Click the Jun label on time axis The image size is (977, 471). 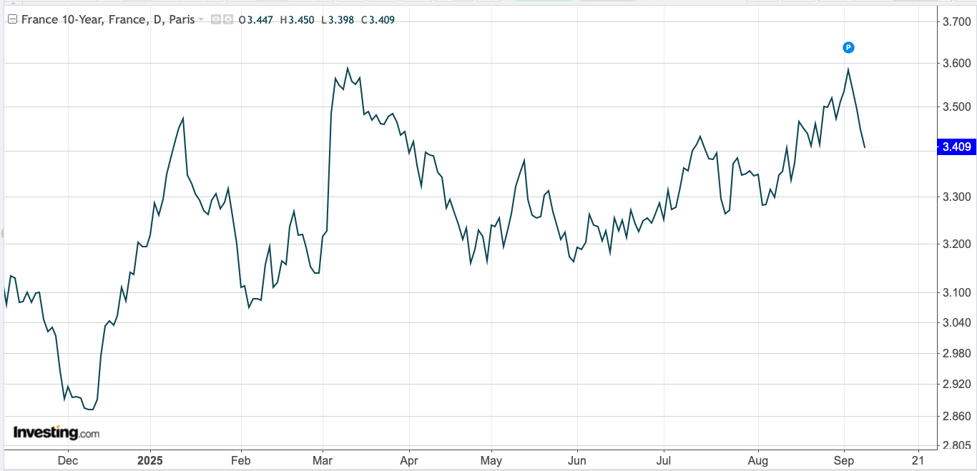pos(576,460)
